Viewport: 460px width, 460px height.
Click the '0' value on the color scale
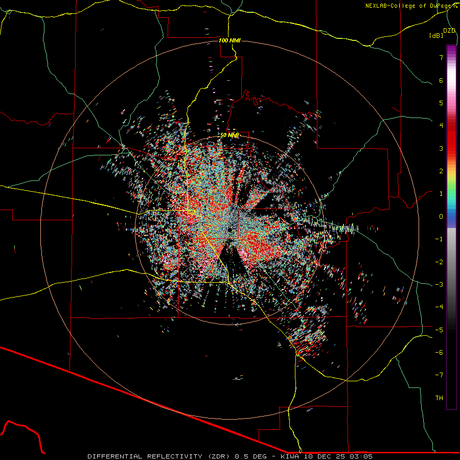coord(441,217)
